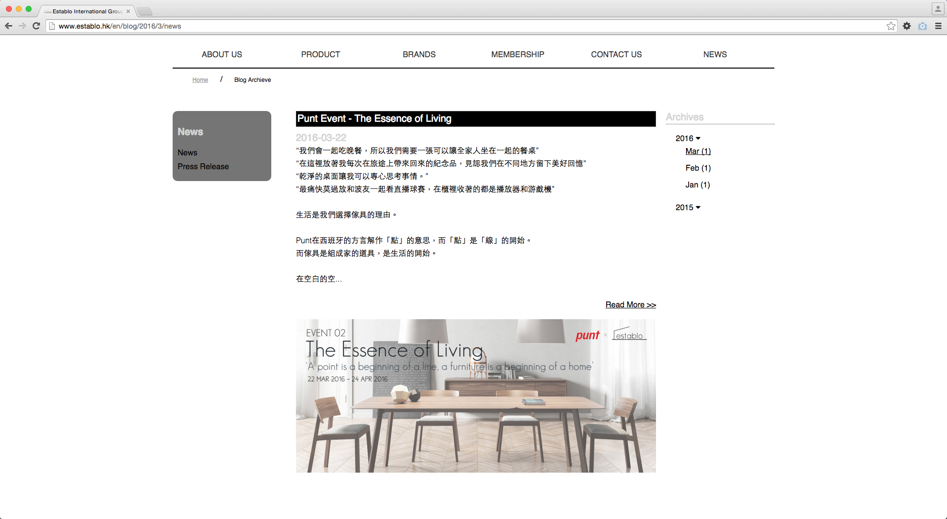The image size is (947, 519).
Task: Open the PRODUCT menu
Action: point(320,55)
